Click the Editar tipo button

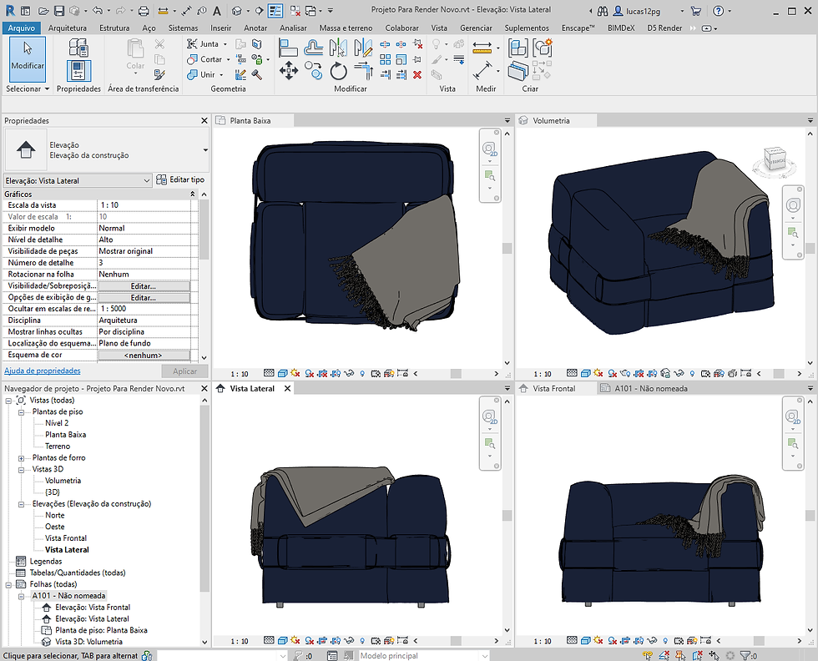pyautogui.click(x=180, y=179)
